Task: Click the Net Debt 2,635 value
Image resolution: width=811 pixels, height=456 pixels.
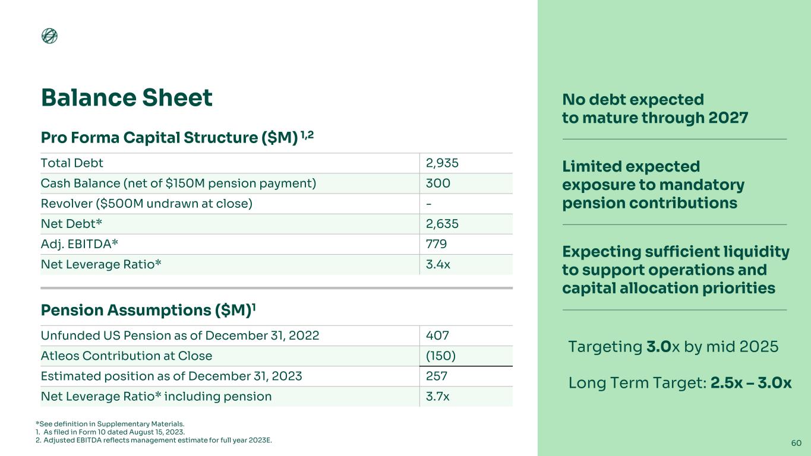Action: point(442,223)
